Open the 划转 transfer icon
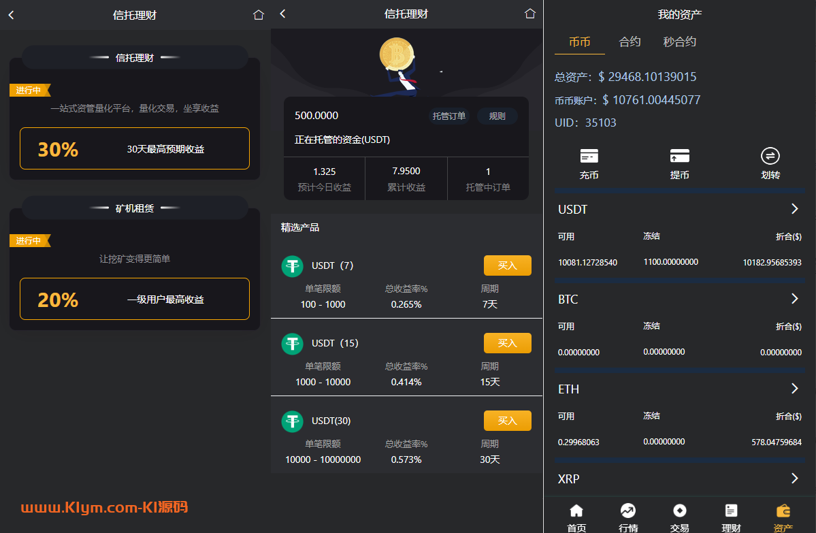This screenshot has width=816, height=533. 770,156
